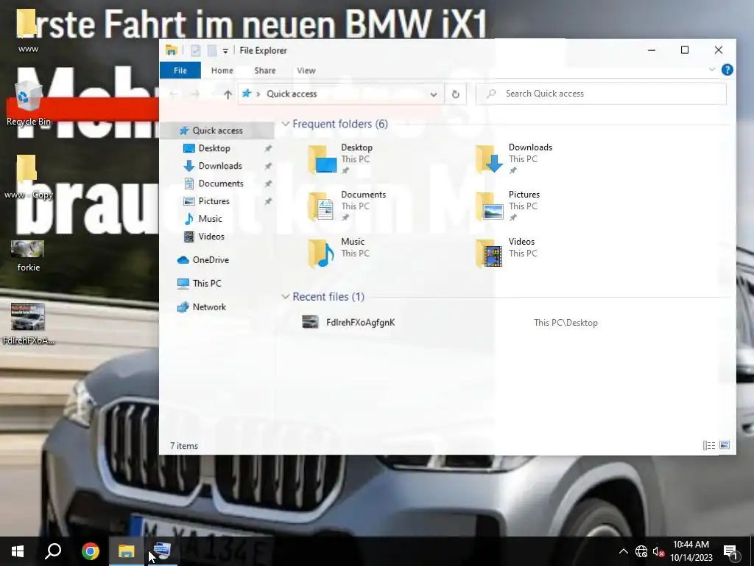
Task: Select the FdlrehFXoA... desktop image file
Action: coord(29,324)
